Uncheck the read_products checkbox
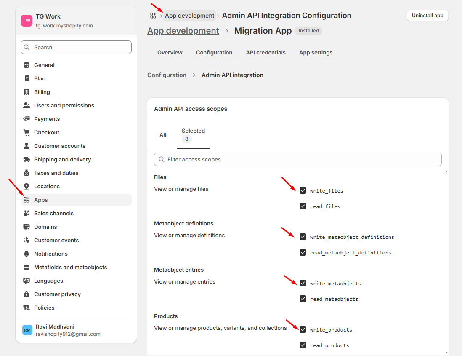Image resolution: width=462 pixels, height=356 pixels. 303,345
